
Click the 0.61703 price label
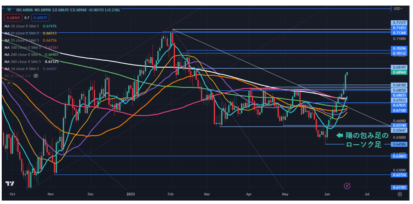click(398, 187)
